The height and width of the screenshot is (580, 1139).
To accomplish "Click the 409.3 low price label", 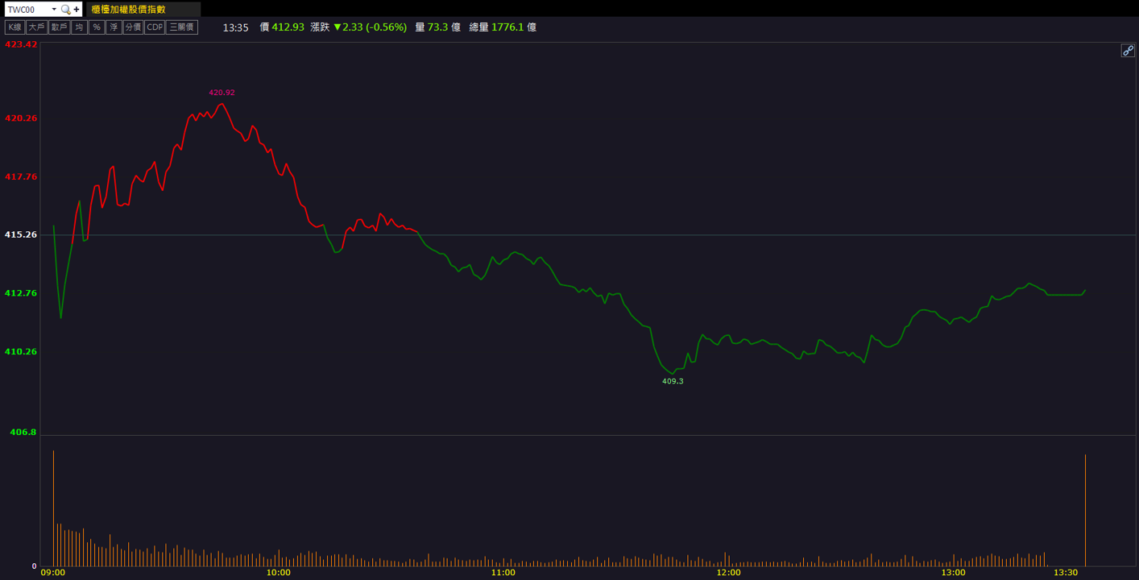I will [x=673, y=381].
